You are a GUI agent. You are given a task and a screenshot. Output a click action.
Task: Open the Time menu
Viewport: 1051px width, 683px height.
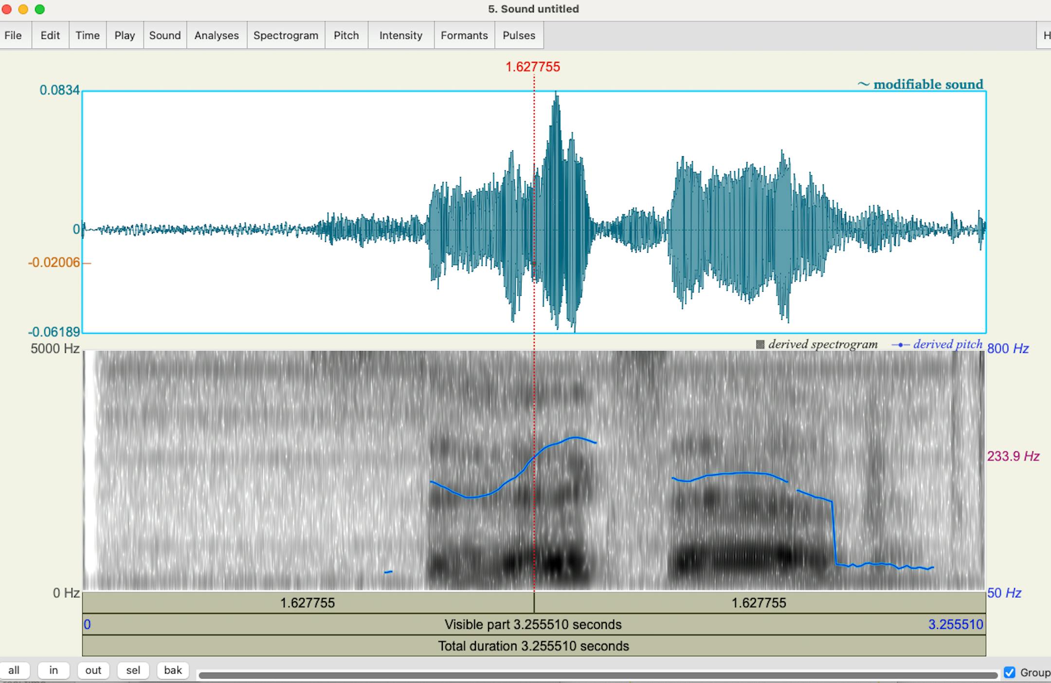[x=88, y=35]
